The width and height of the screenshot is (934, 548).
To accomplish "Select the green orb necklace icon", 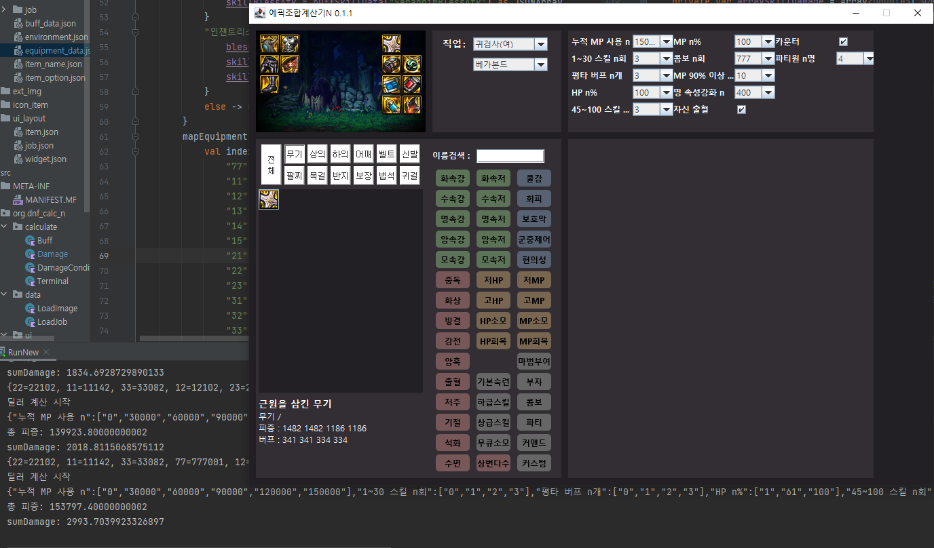I will pyautogui.click(x=412, y=64).
